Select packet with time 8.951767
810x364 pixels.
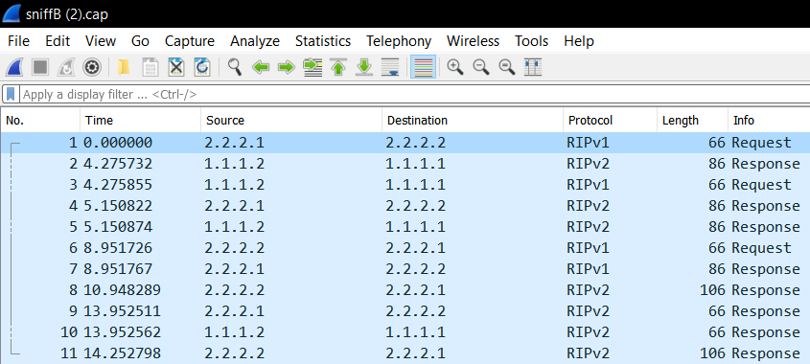tap(405, 269)
